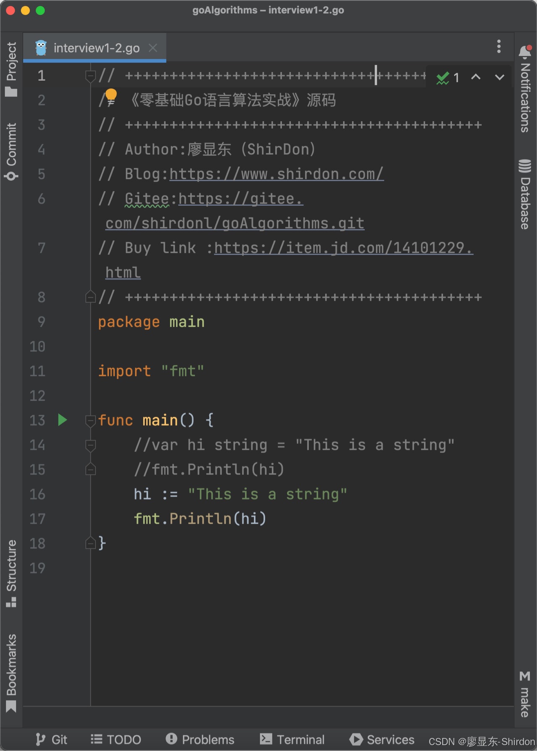Open editor tab options menu (three dots)
Screen dimensions: 537x751
(499, 47)
